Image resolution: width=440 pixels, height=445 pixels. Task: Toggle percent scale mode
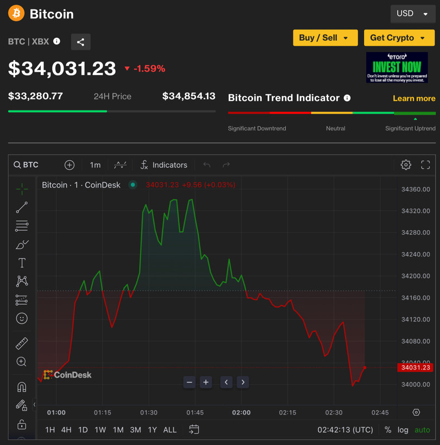tap(388, 430)
